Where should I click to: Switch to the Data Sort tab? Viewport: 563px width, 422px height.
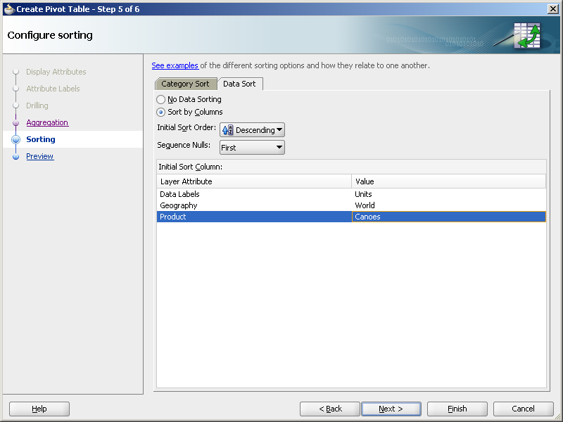[240, 83]
